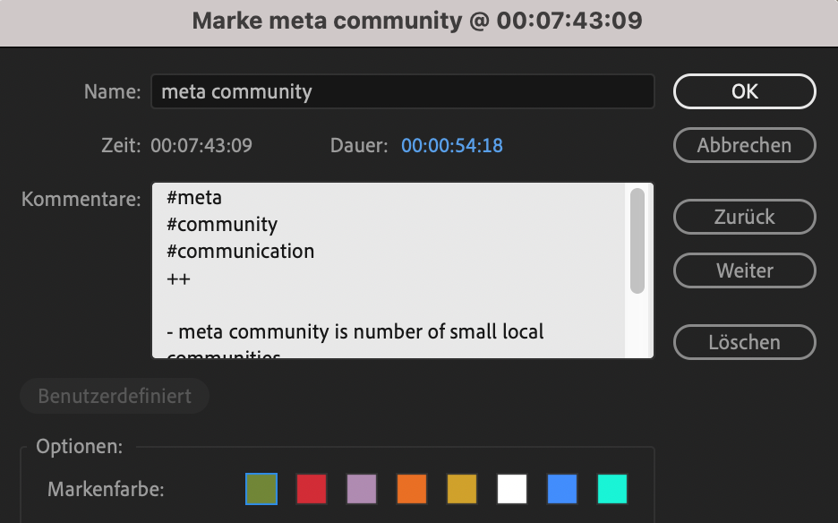Screen dimensions: 838x523
Task: Click the #communication line in comments
Action: [240, 252]
